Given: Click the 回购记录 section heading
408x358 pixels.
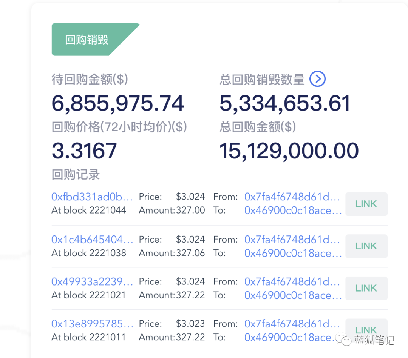Looking at the screenshot, I should tap(75, 175).
